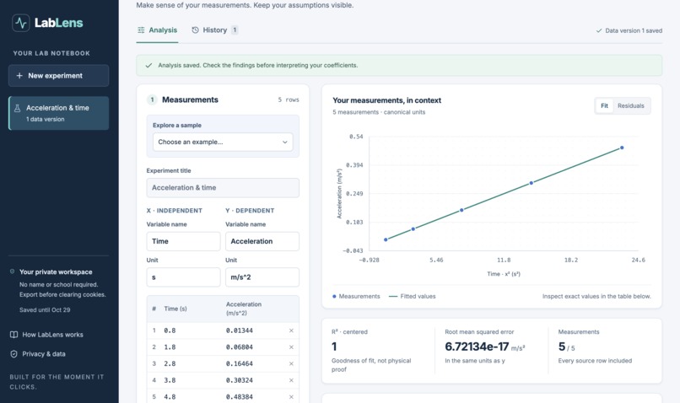Click the Time cell 3.8

[170, 380]
